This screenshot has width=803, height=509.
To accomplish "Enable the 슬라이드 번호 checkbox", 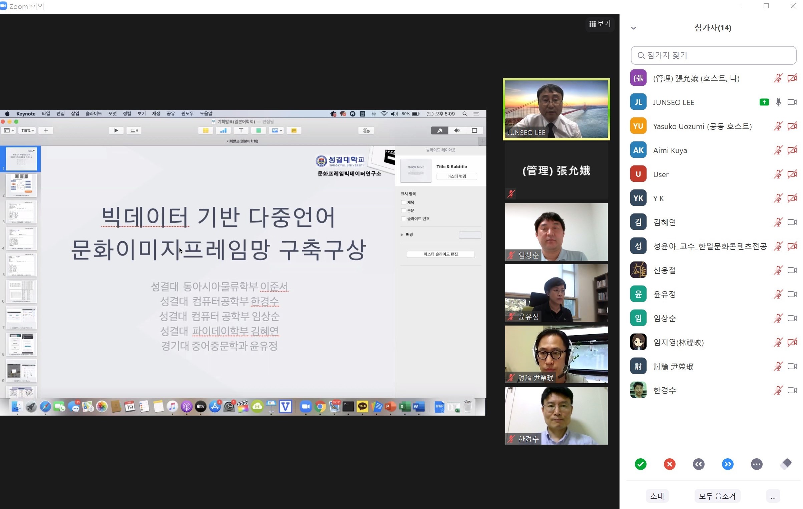I will point(403,219).
